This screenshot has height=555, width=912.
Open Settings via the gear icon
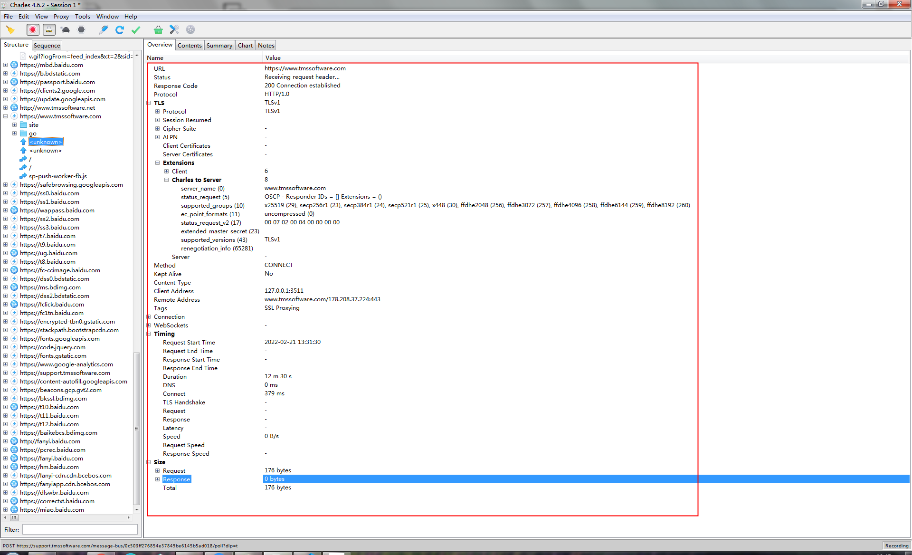coord(190,30)
